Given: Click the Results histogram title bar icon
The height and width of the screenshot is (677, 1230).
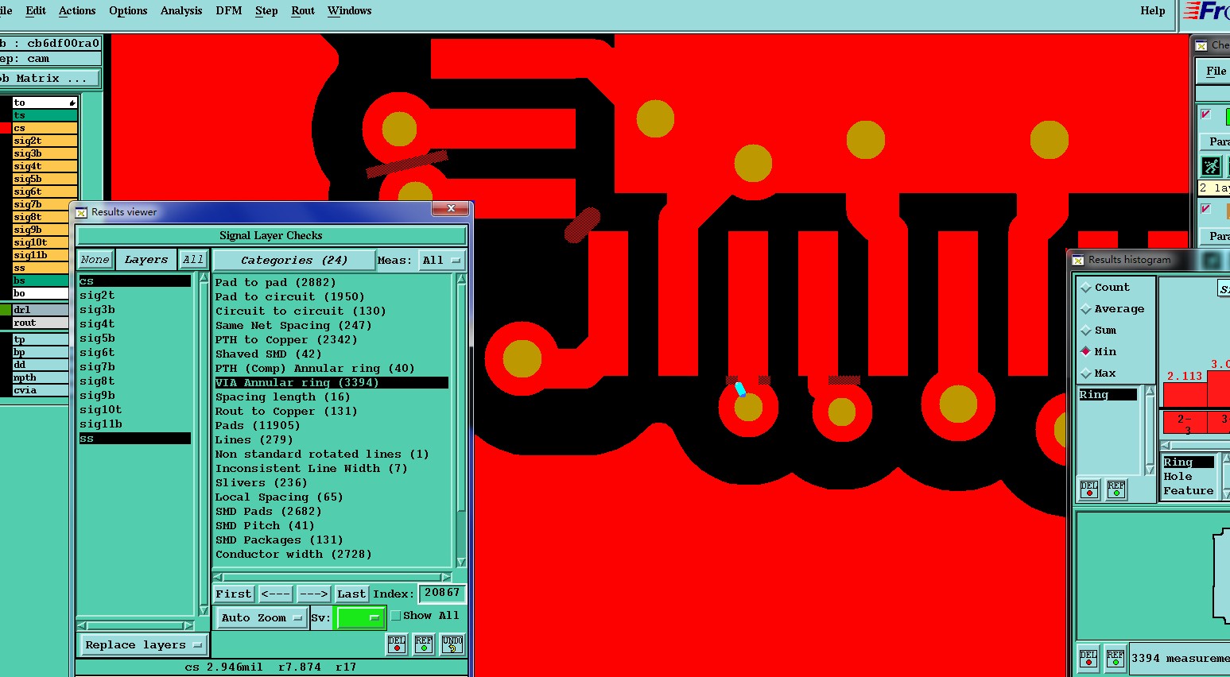Looking at the screenshot, I should [x=1078, y=260].
